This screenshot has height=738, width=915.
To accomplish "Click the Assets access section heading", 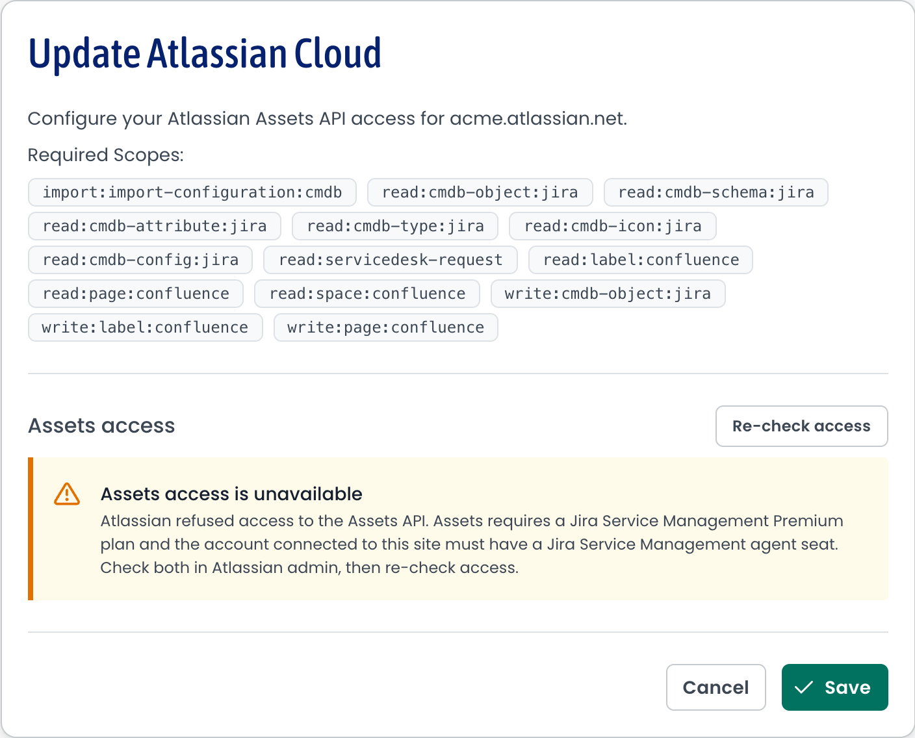I will click(101, 426).
